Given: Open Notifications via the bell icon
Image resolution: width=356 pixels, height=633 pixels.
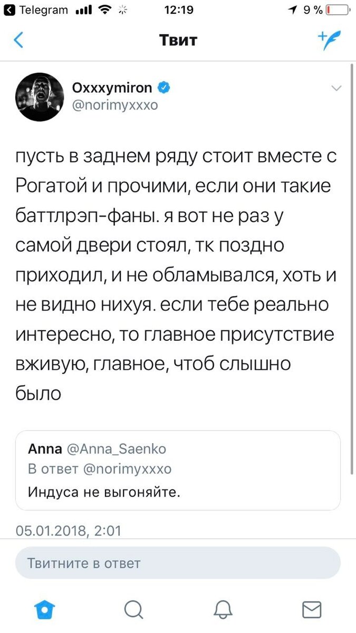Looking at the screenshot, I should [223, 609].
